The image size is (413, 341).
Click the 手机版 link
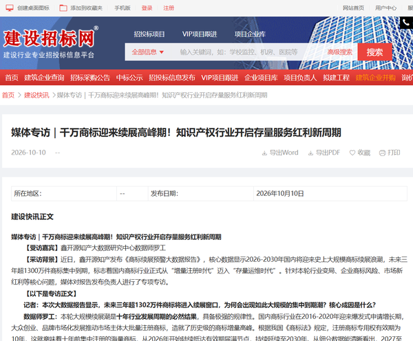coord(123,8)
